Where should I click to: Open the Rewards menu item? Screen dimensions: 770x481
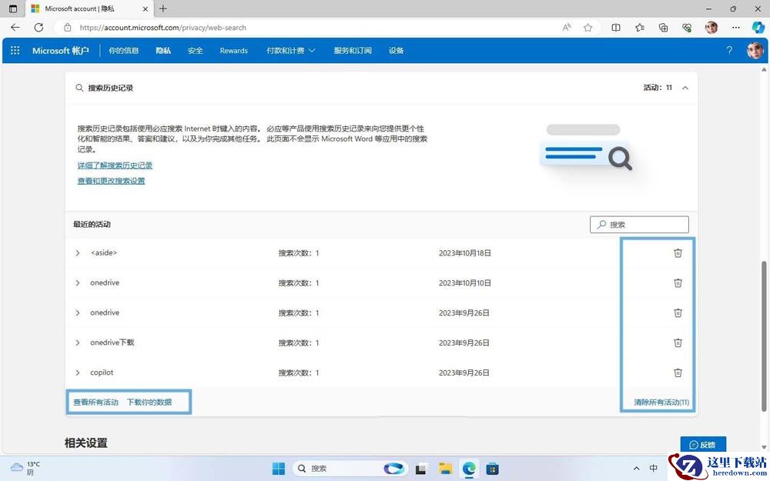(234, 51)
